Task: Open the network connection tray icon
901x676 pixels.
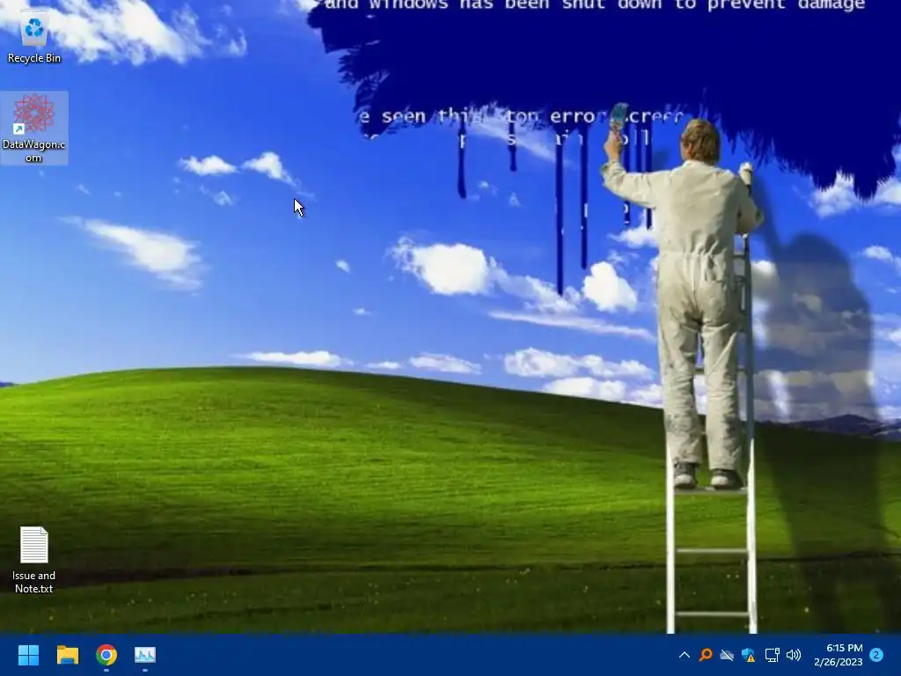Action: tap(772, 655)
